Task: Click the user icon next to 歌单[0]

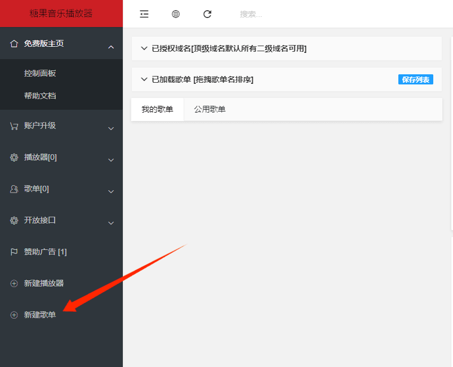Action: coord(14,189)
